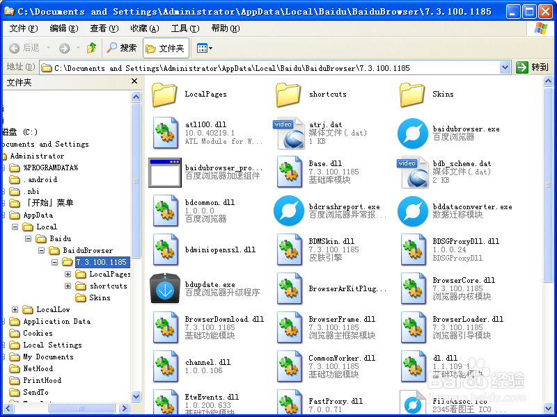Screen dimensions: 557x417
Task: Select the NetHood folder in tree
Action: coord(38,368)
